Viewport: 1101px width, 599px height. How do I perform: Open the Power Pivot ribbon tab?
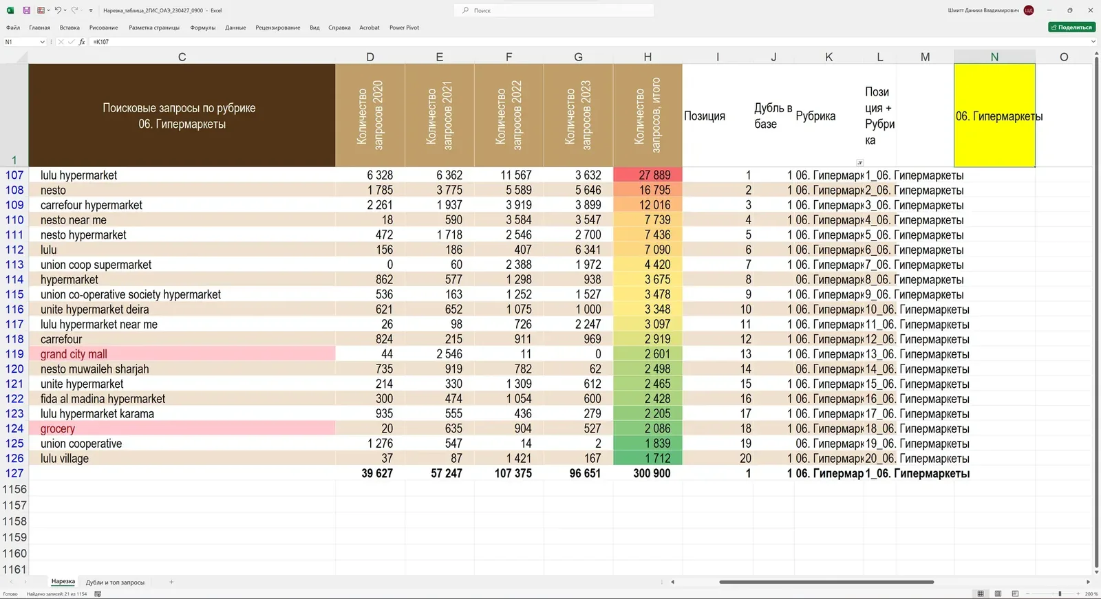coord(404,28)
